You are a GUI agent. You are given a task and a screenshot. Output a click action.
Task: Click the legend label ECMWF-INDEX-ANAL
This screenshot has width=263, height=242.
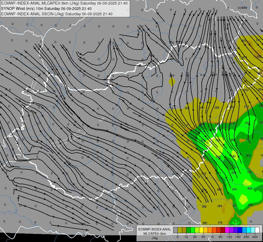click(155, 229)
